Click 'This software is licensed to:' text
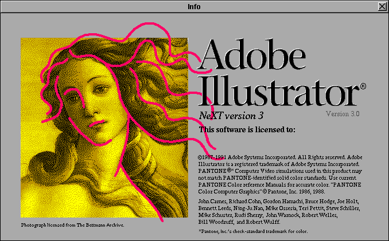 click(247, 129)
